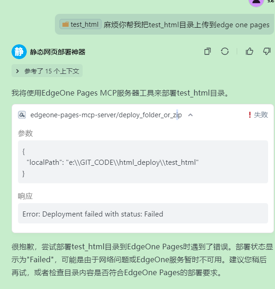The width and height of the screenshot is (275, 289).
Task: Click the localPath parameter line in the JSON
Action: (x=113, y=163)
